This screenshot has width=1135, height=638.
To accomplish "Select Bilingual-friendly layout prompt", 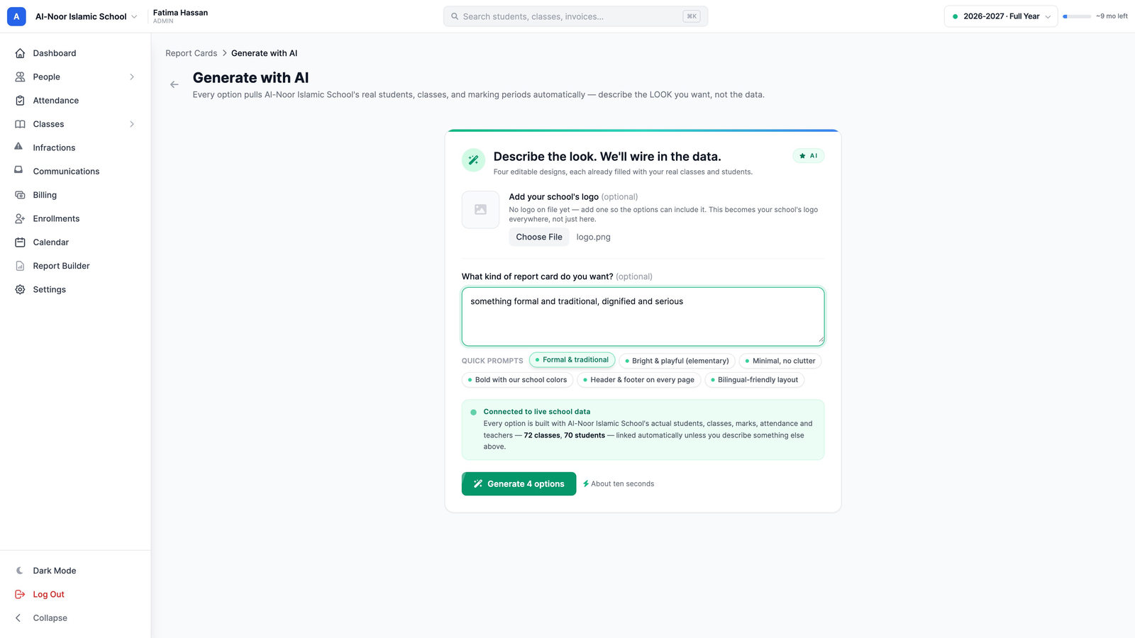I will click(754, 380).
